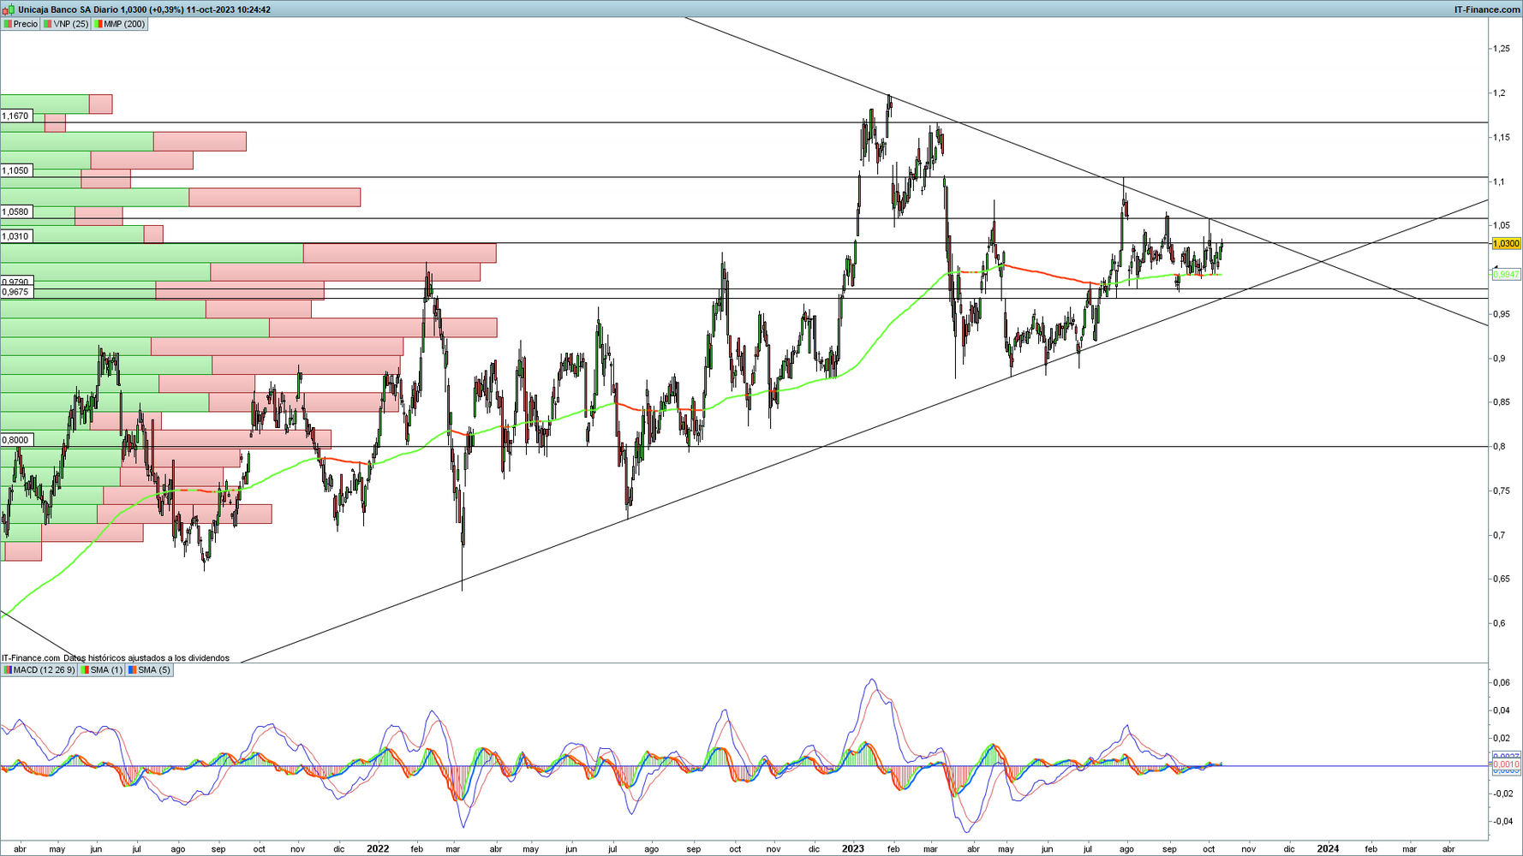Click the yellow current price tag 1,0300
1523x856 pixels.
[x=1506, y=244]
